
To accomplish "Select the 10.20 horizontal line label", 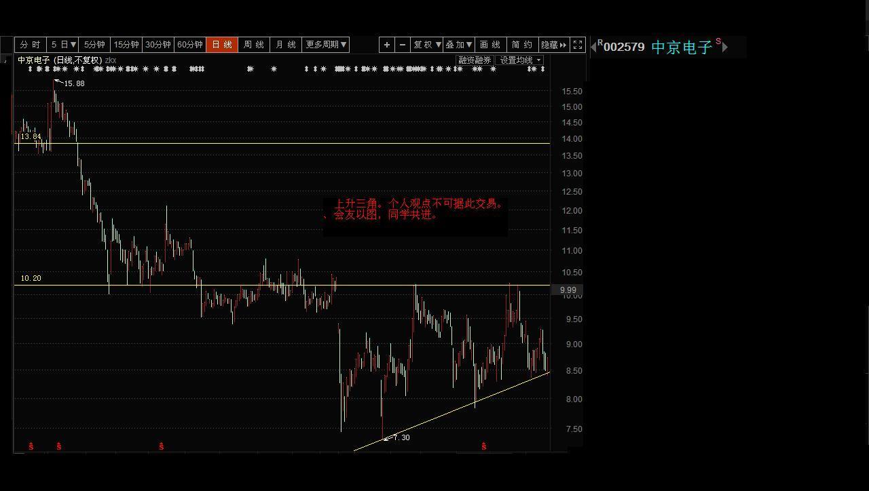I will point(31,278).
